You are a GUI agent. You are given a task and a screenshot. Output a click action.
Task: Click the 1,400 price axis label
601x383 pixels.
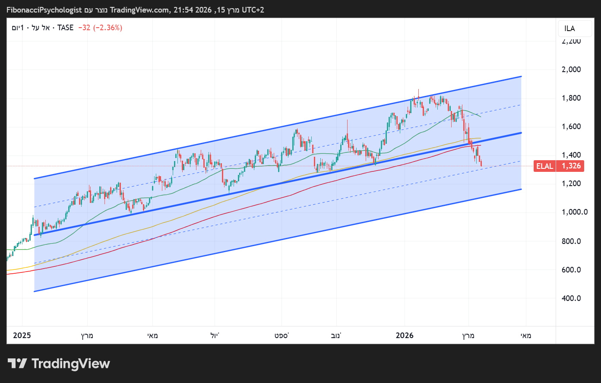(571, 155)
